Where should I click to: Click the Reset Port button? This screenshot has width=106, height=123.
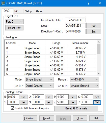(14, 28)
